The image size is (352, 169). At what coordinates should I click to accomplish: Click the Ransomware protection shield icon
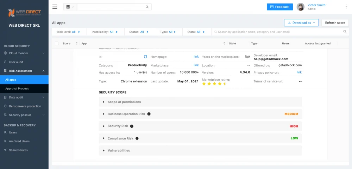point(5,106)
